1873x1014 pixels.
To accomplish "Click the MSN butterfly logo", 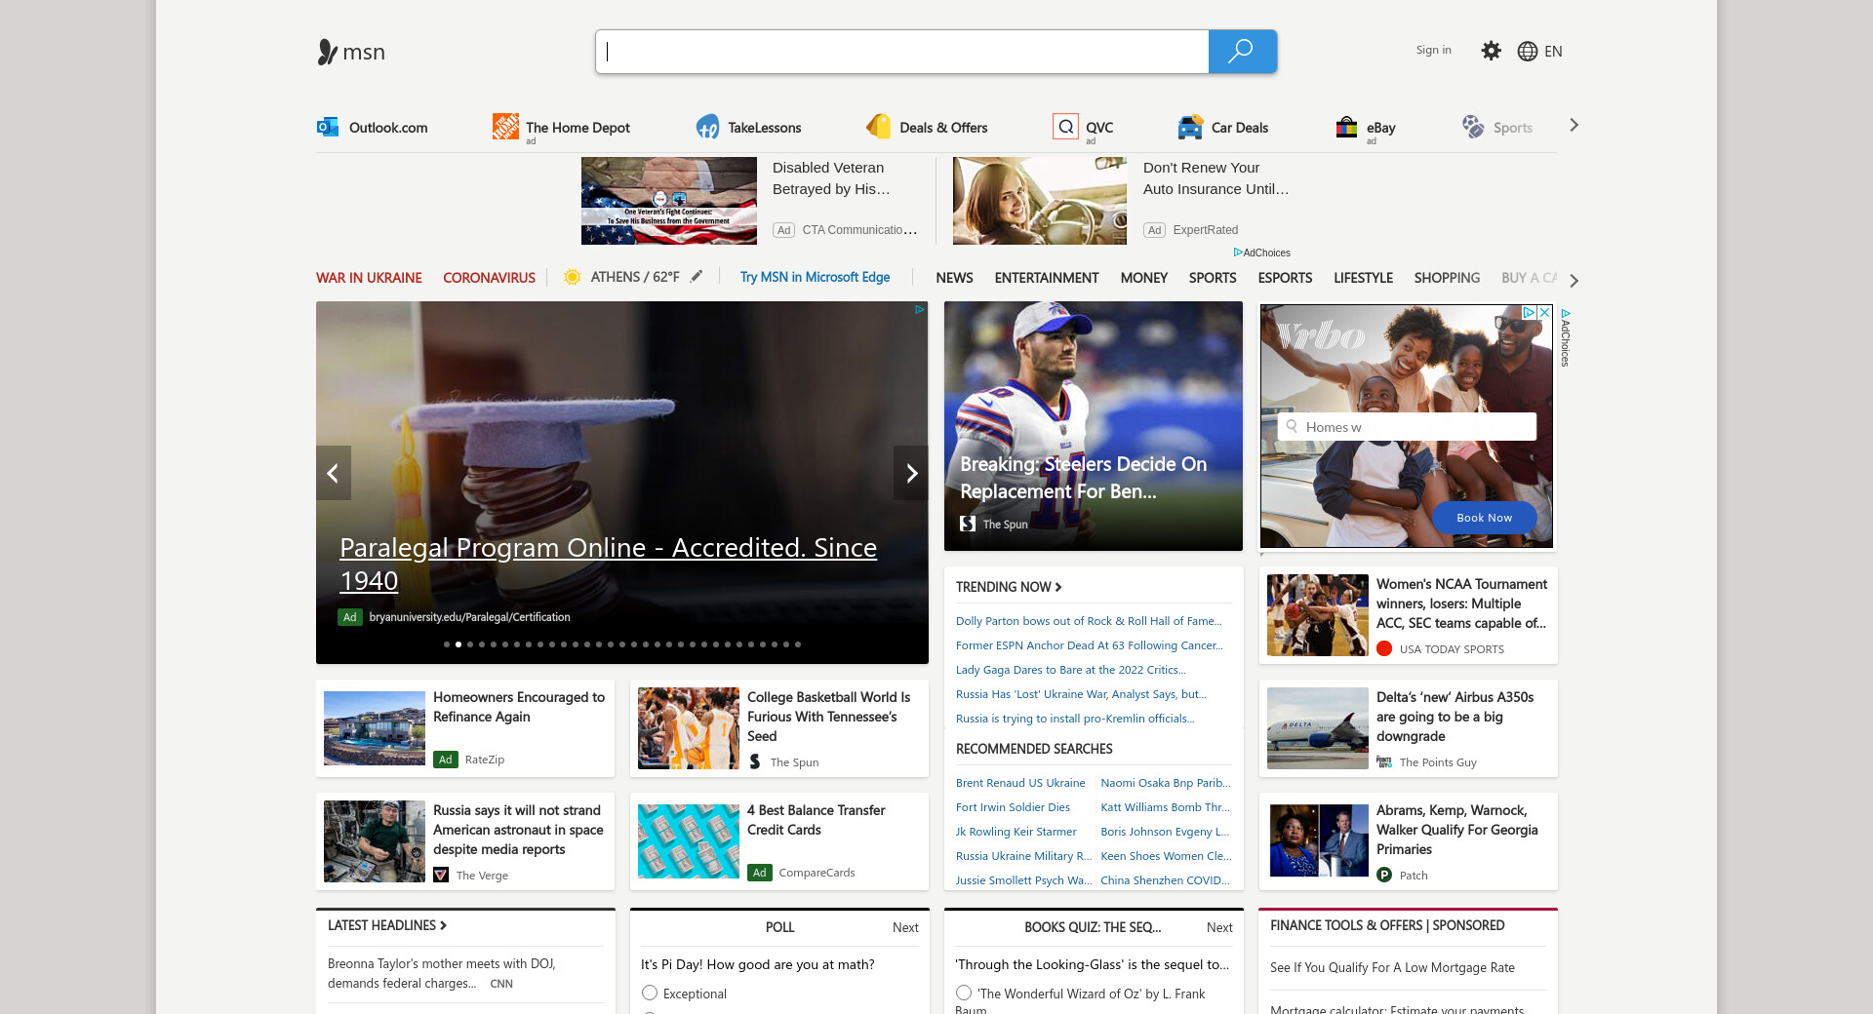I will click(x=328, y=52).
